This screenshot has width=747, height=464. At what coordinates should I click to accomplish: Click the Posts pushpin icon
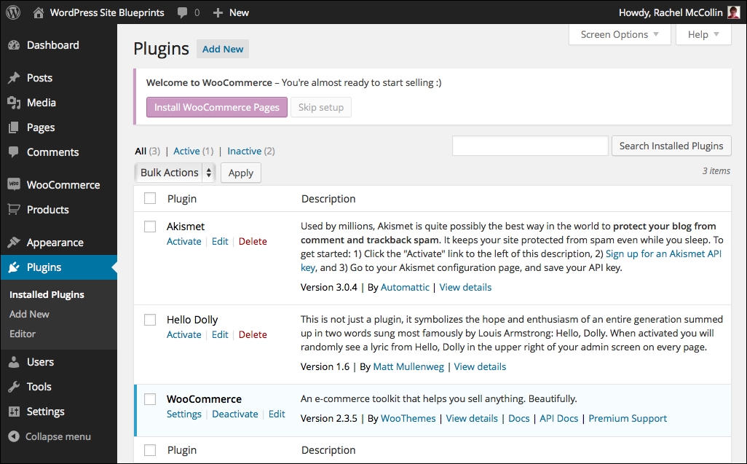tap(14, 78)
